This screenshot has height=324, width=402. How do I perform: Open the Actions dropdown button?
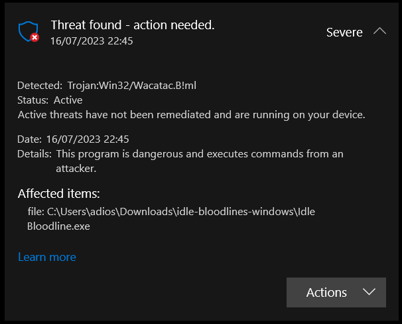[x=336, y=292]
